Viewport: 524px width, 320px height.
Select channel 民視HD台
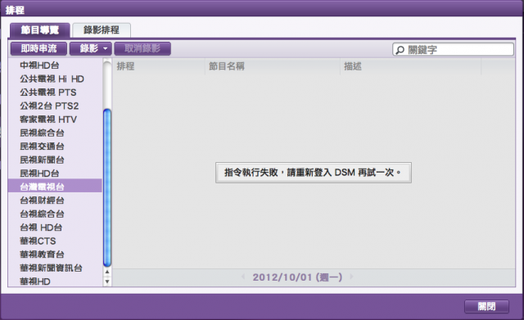coord(55,174)
